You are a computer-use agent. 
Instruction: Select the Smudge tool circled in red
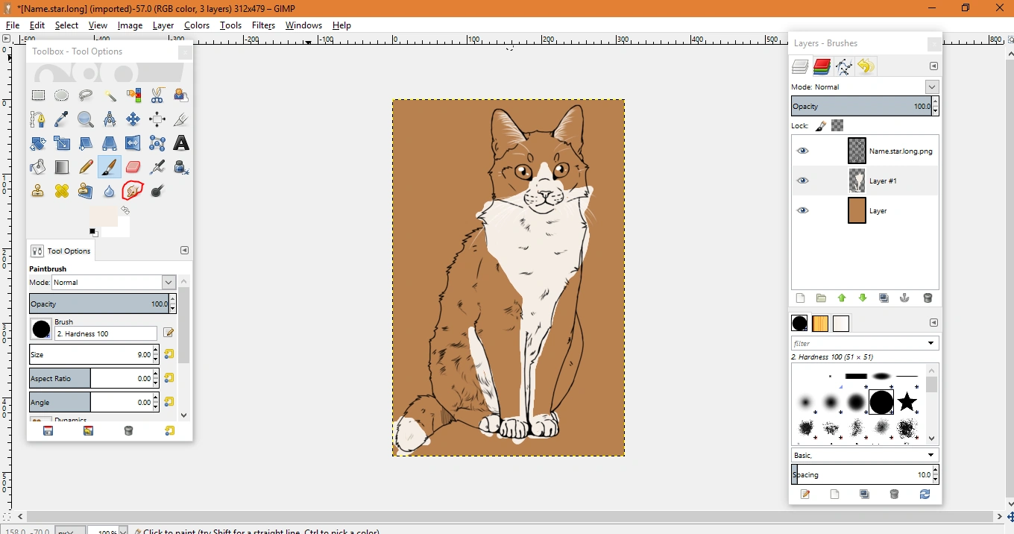tap(133, 191)
